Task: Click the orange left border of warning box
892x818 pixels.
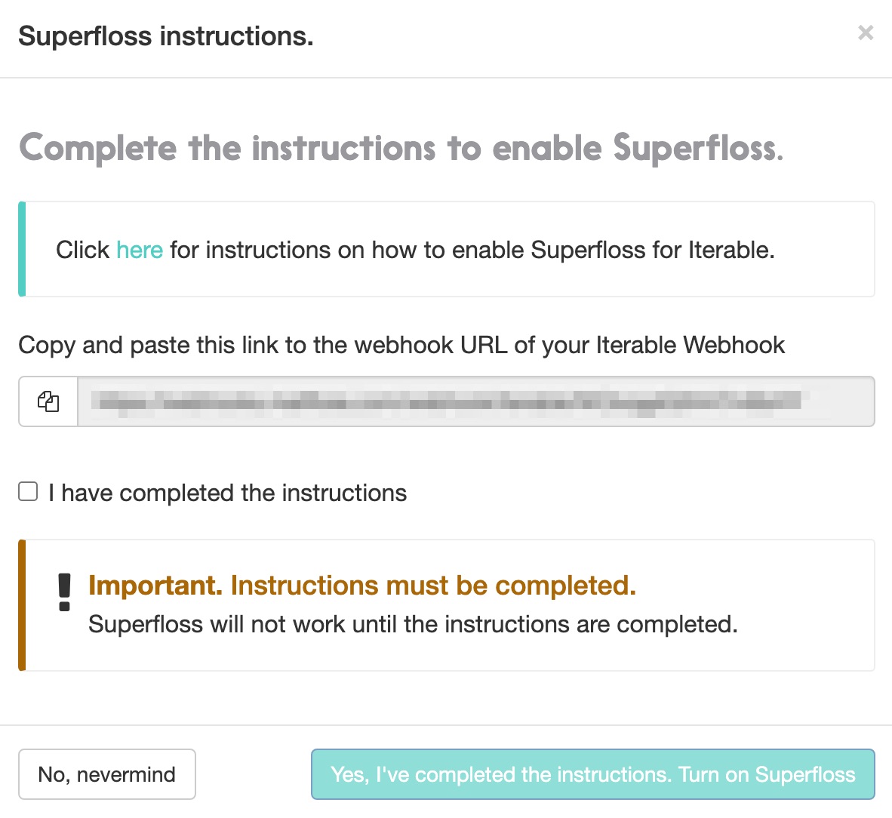Action: [x=22, y=605]
